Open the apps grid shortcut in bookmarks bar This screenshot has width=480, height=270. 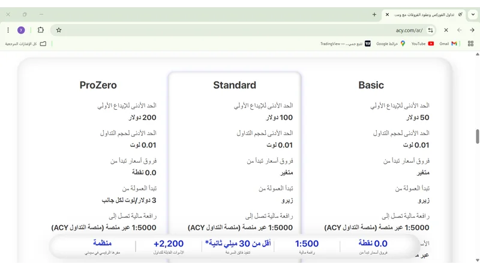pos(471,44)
